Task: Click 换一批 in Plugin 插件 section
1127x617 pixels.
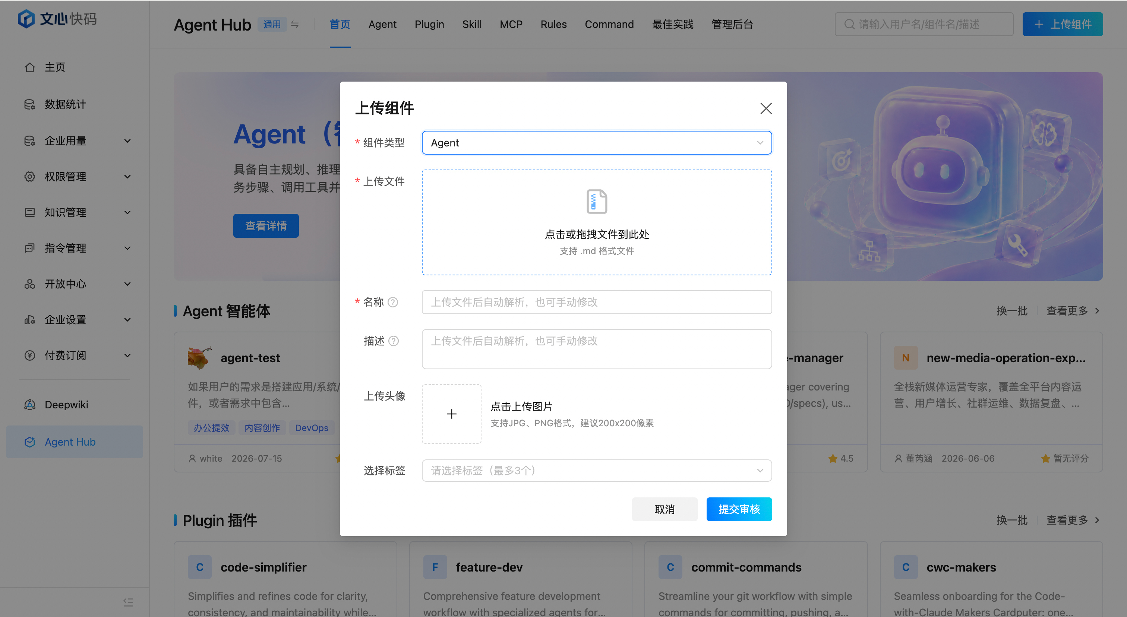Action: [1011, 521]
